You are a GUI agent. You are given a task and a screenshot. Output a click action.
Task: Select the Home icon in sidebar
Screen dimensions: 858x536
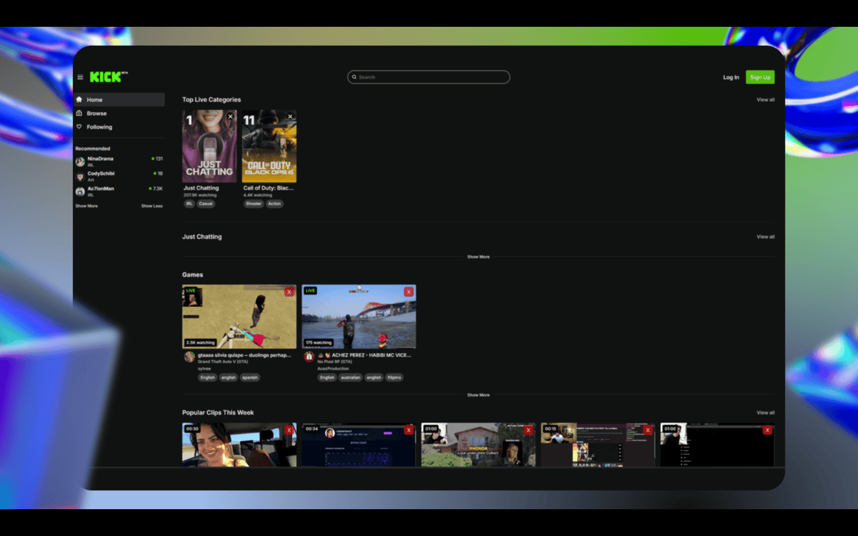(x=80, y=99)
